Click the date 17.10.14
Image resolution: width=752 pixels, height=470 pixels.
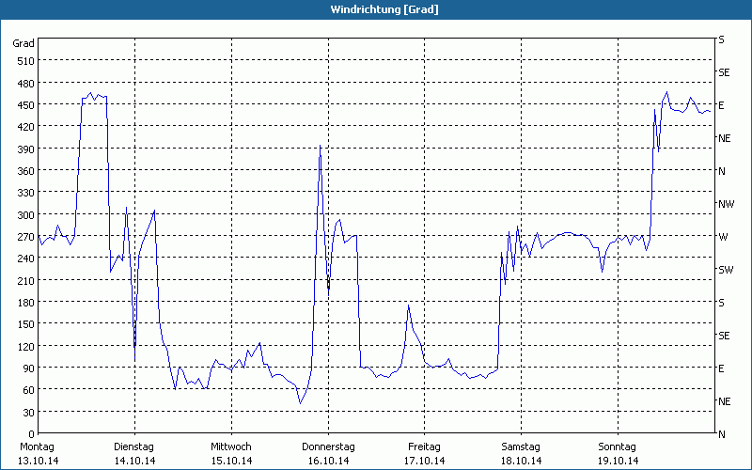pos(425,461)
